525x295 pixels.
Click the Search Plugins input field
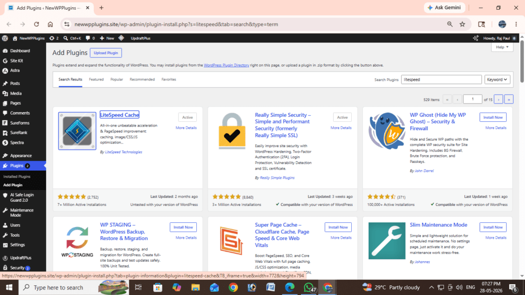click(441, 79)
